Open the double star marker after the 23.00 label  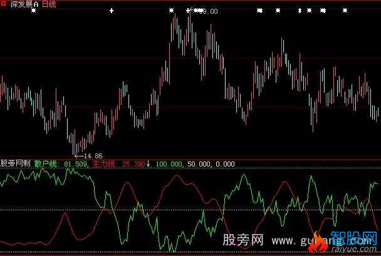pos(260,11)
